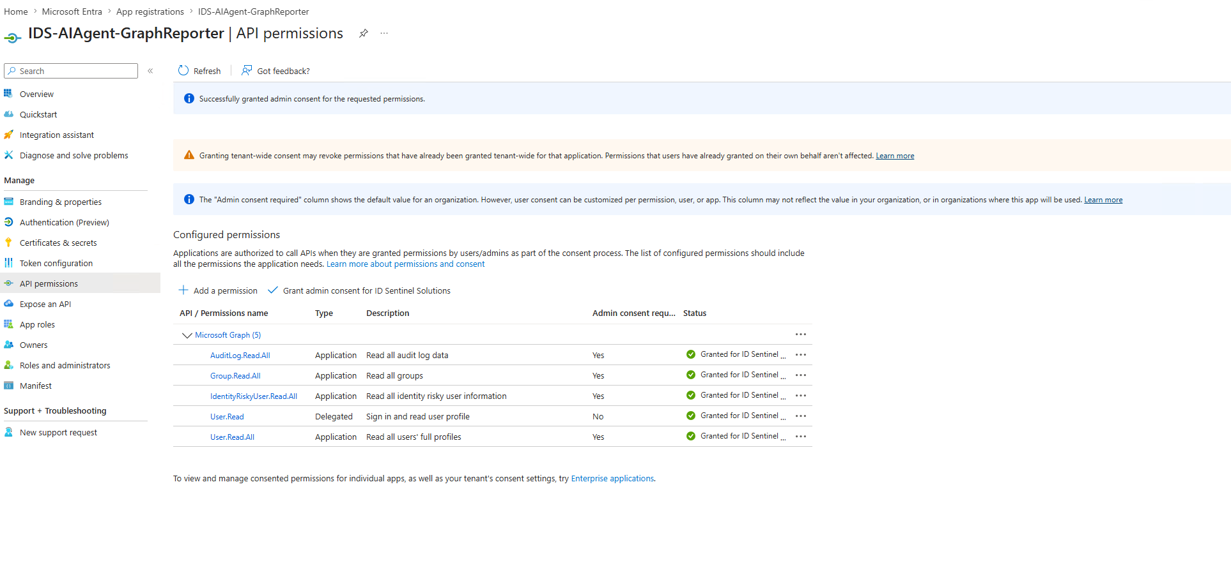This screenshot has width=1231, height=586.
Task: Click the Expose an API cloud icon
Action: pyautogui.click(x=8, y=304)
